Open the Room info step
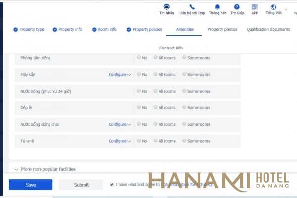This screenshot has width=297, height=198. click(x=104, y=29)
